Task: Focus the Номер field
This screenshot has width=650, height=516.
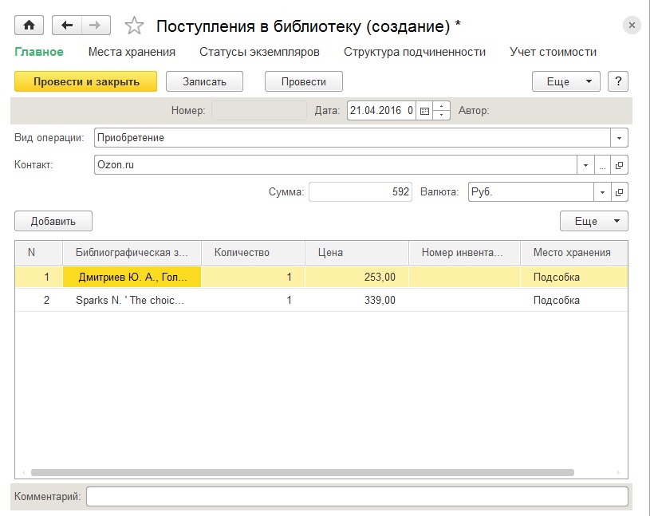Action: tap(259, 111)
